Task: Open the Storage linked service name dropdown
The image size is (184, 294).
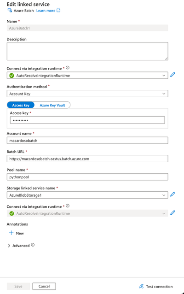Action: 87,195
